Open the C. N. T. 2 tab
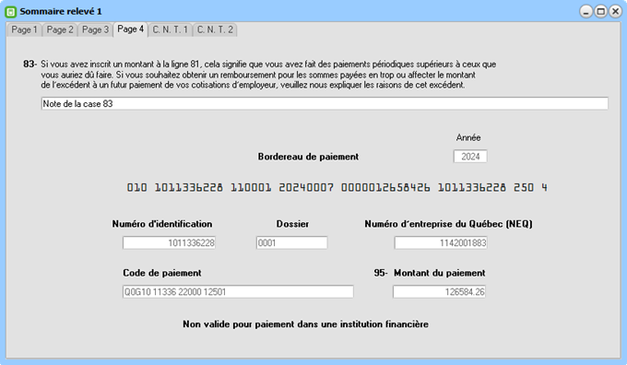 (x=215, y=29)
